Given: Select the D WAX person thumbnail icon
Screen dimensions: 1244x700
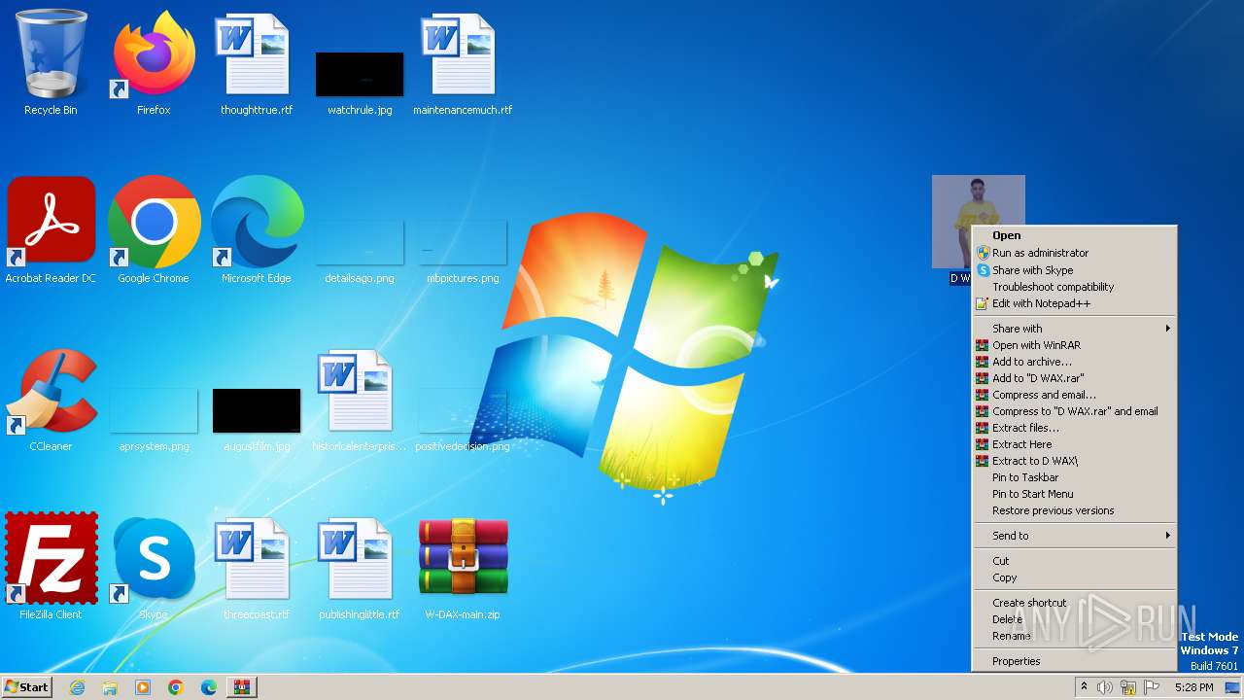Looking at the screenshot, I should pos(978,222).
